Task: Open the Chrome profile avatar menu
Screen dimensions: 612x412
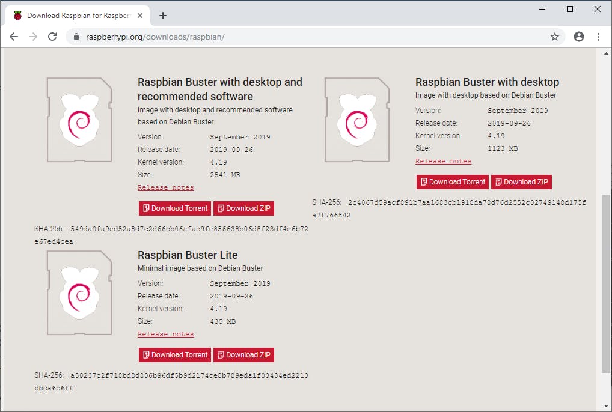Action: [579, 37]
